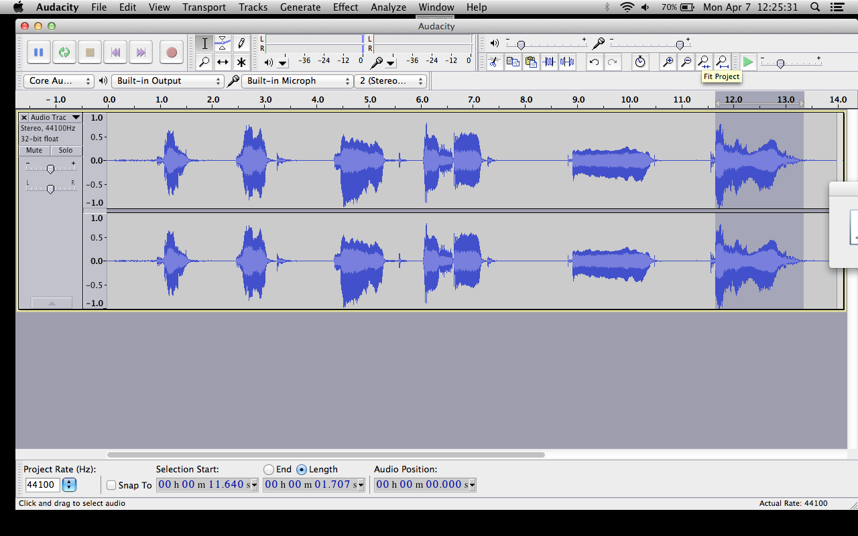This screenshot has height=536, width=858.
Task: Click Skip to Start button
Action: pyautogui.click(x=115, y=52)
